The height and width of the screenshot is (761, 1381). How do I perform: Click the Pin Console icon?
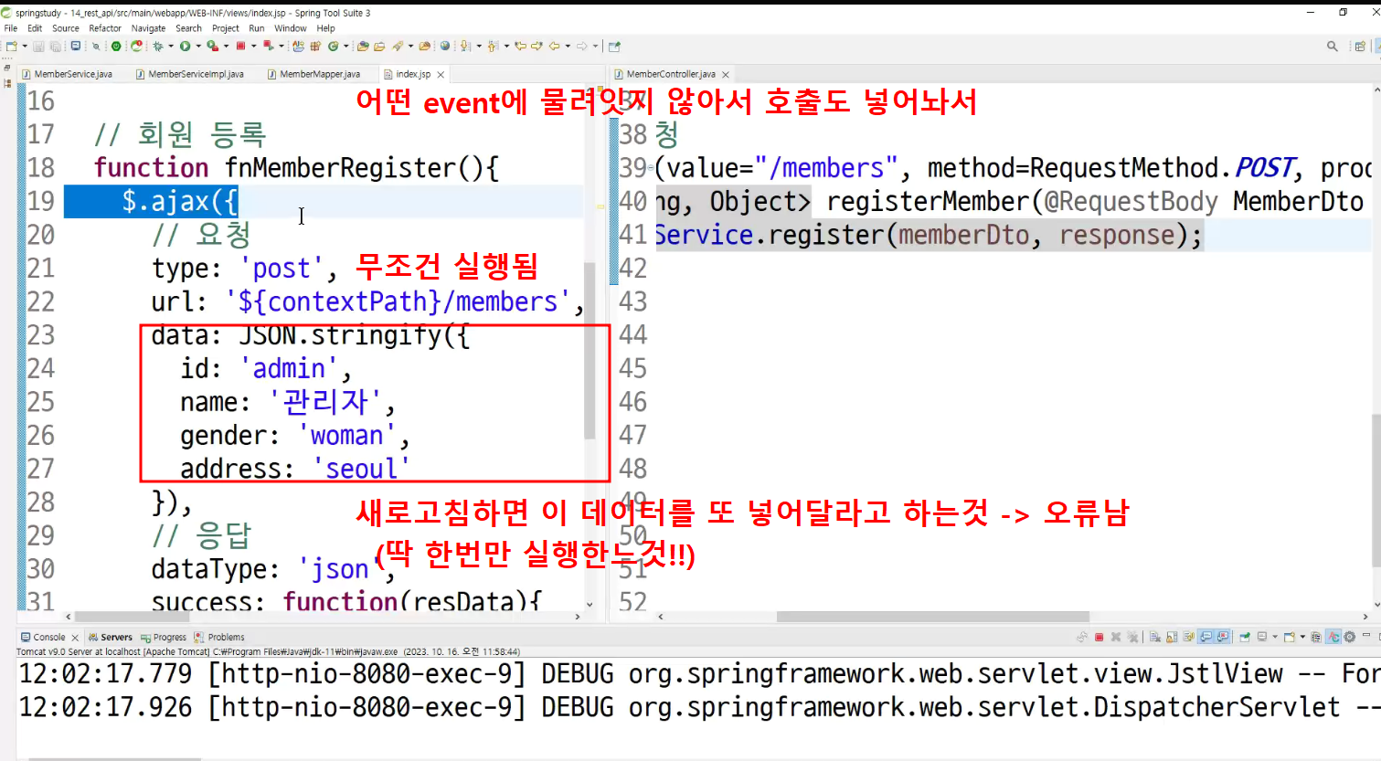1245,637
